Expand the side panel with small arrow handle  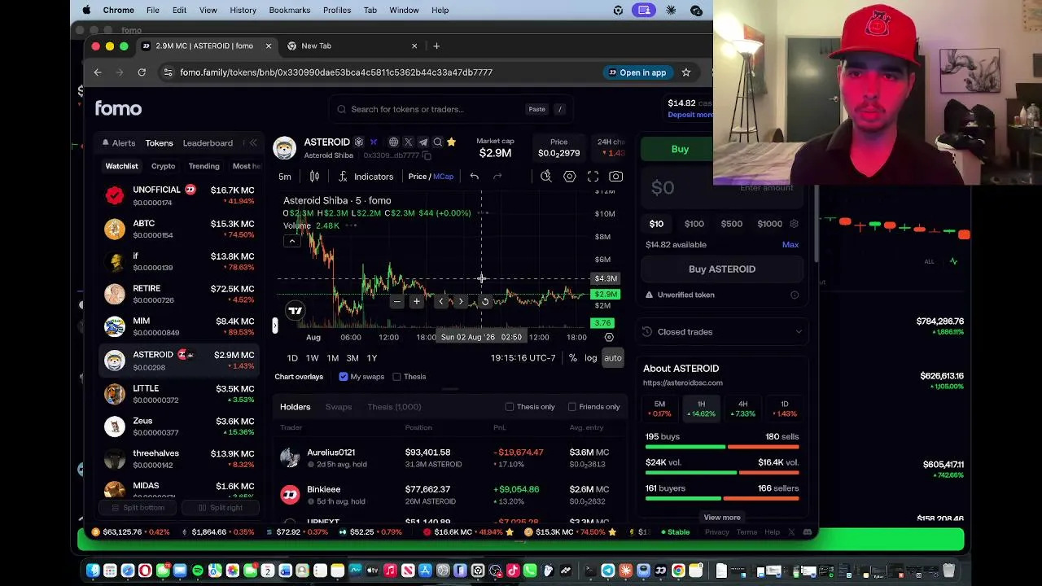point(274,326)
